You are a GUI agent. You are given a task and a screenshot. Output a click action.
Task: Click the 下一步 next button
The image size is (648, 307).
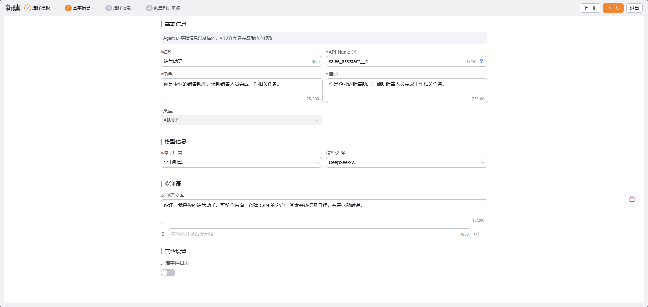(613, 8)
